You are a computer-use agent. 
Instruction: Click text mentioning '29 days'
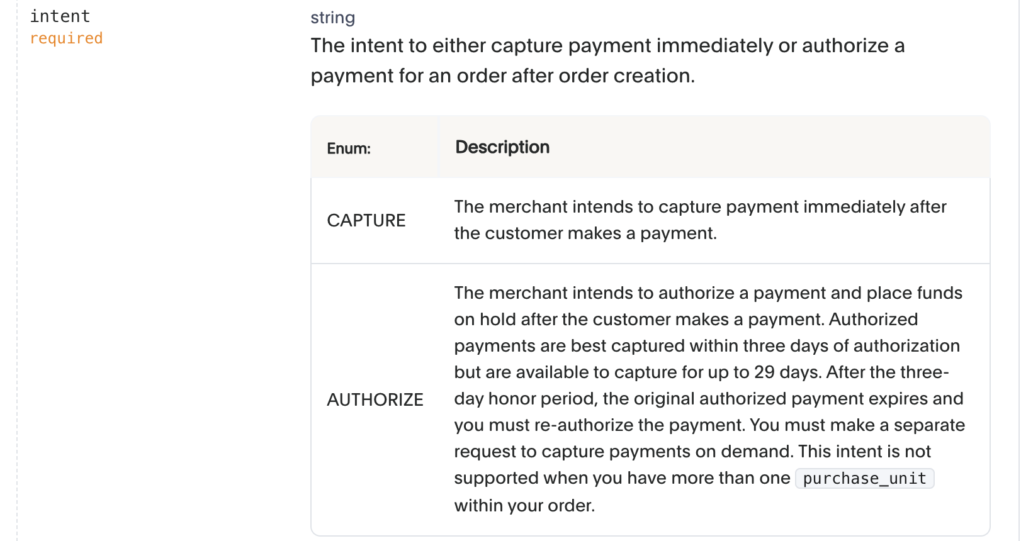click(701, 372)
